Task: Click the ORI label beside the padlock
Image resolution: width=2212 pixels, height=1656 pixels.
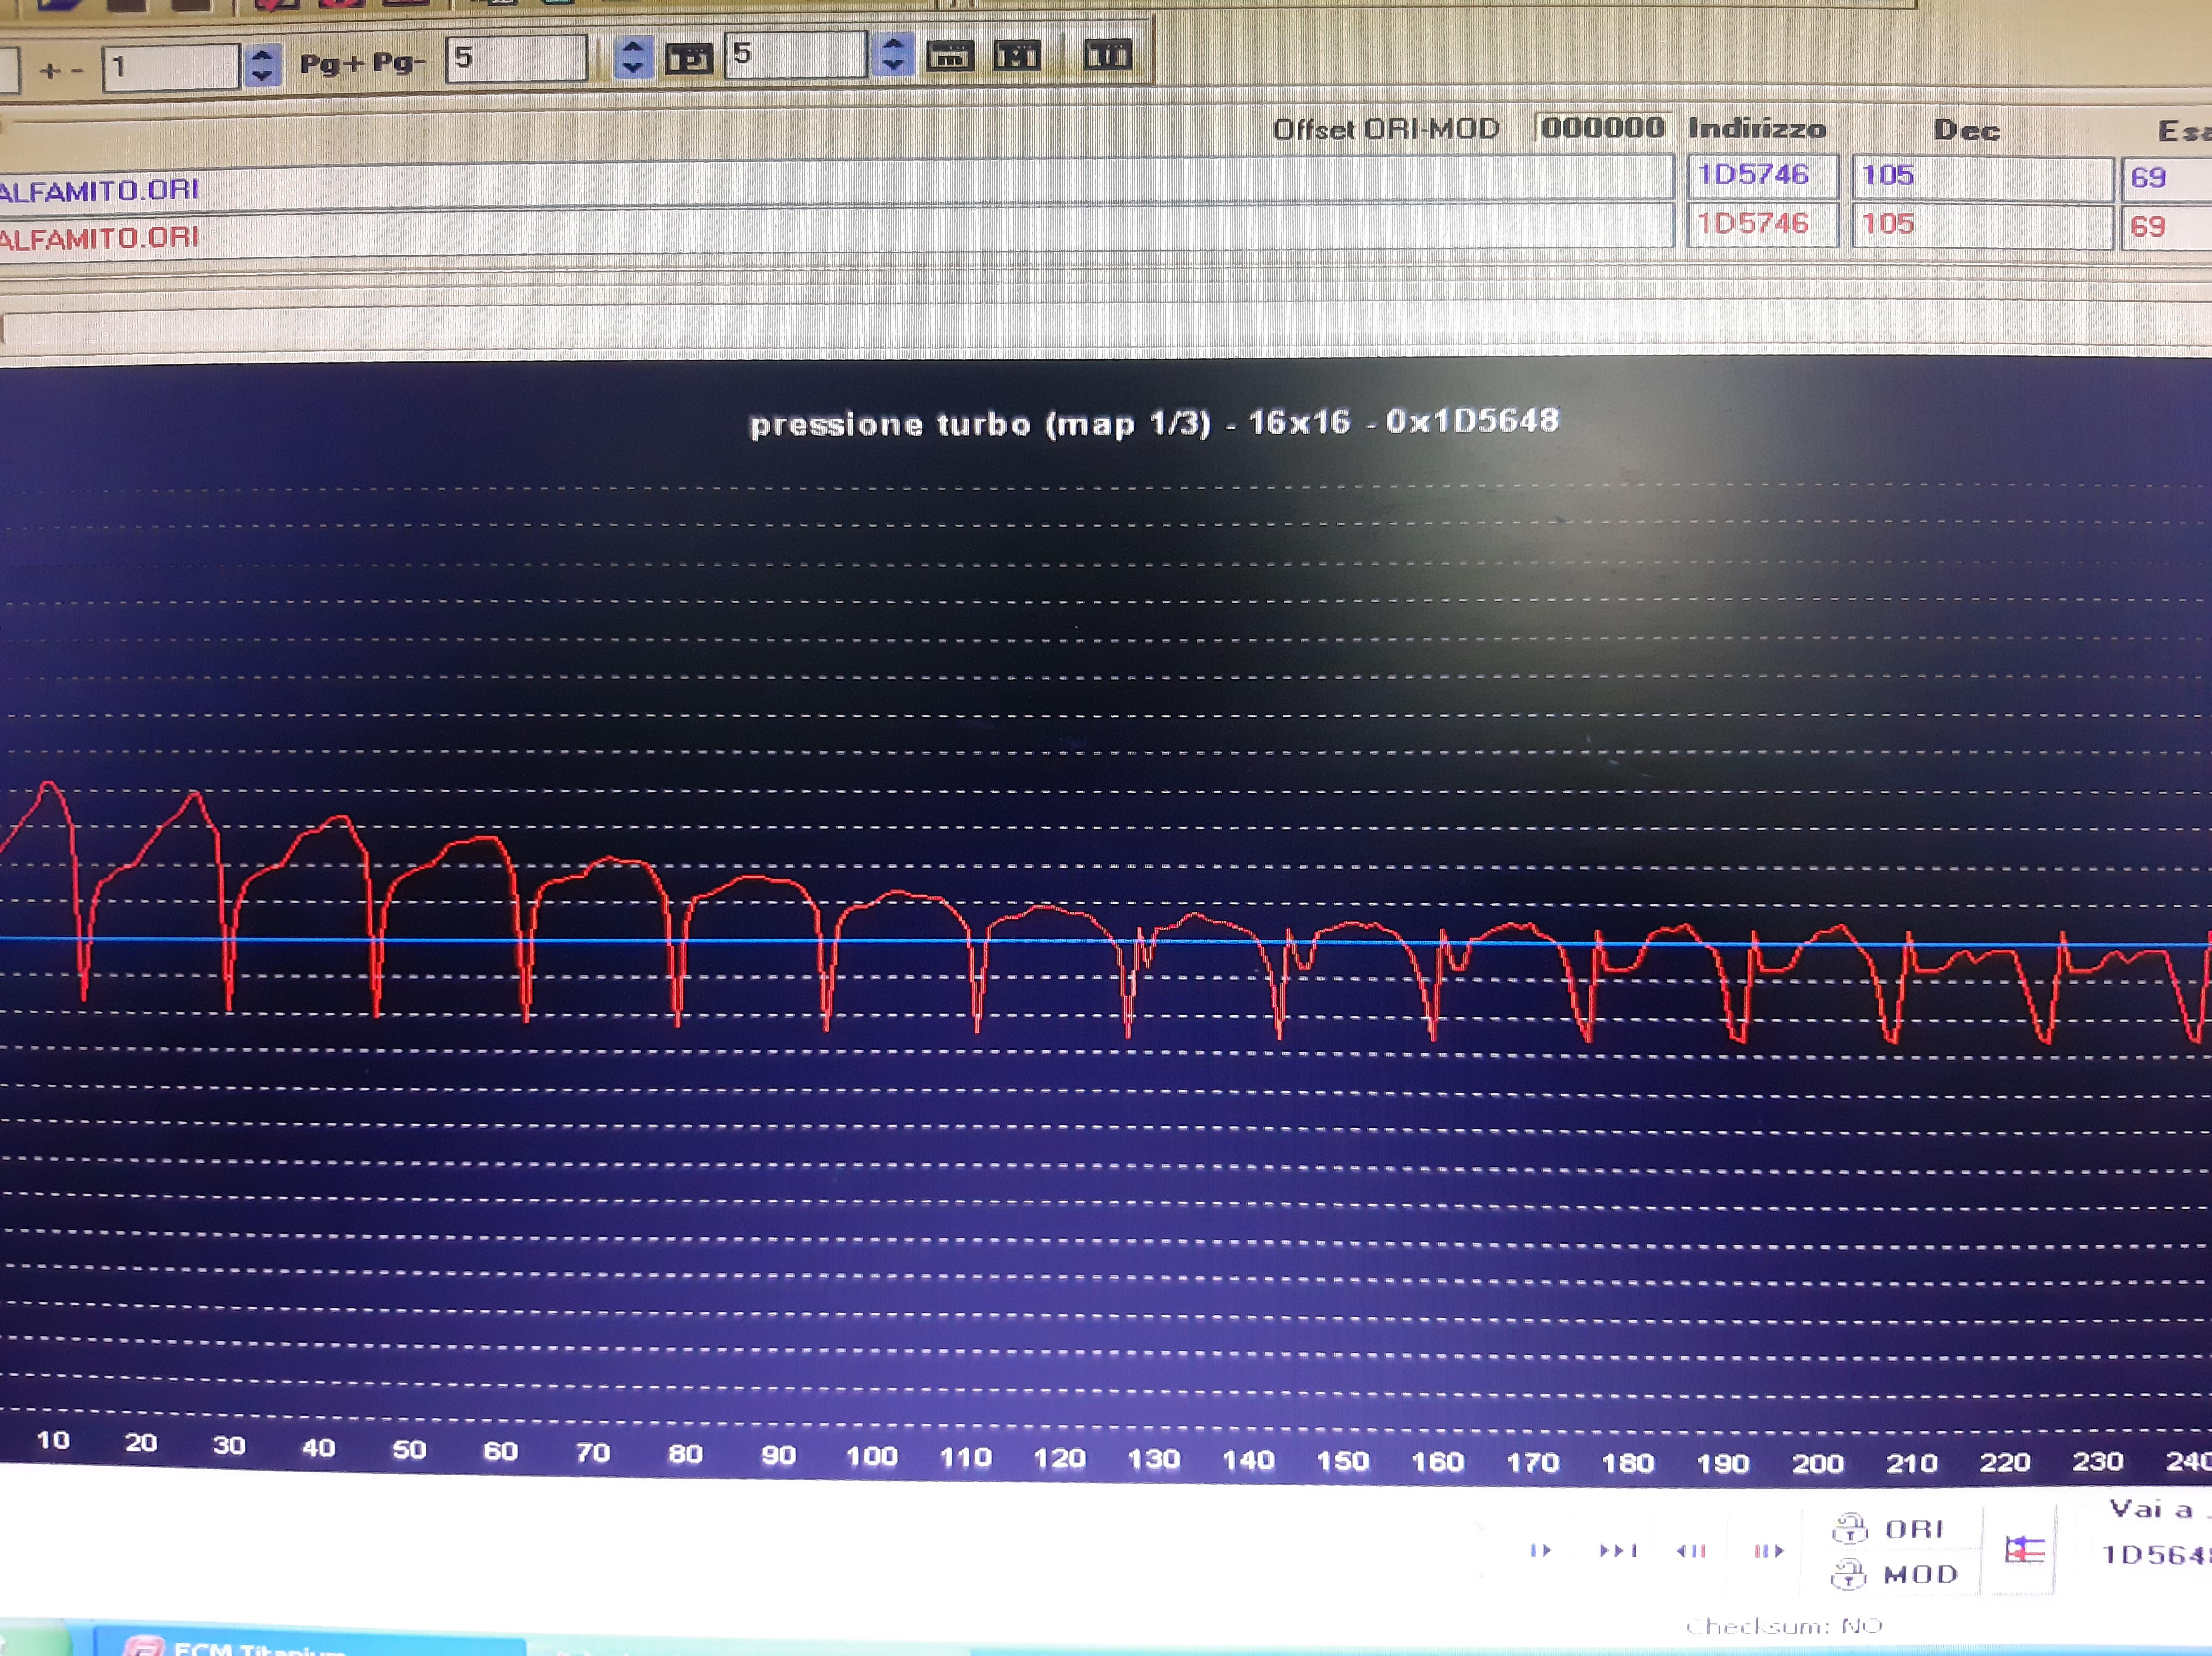Action: [1914, 1529]
